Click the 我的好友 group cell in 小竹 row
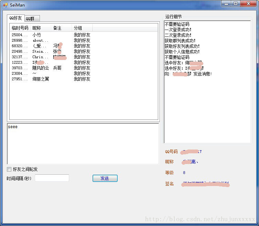The image size is (259, 226). tap(82, 35)
